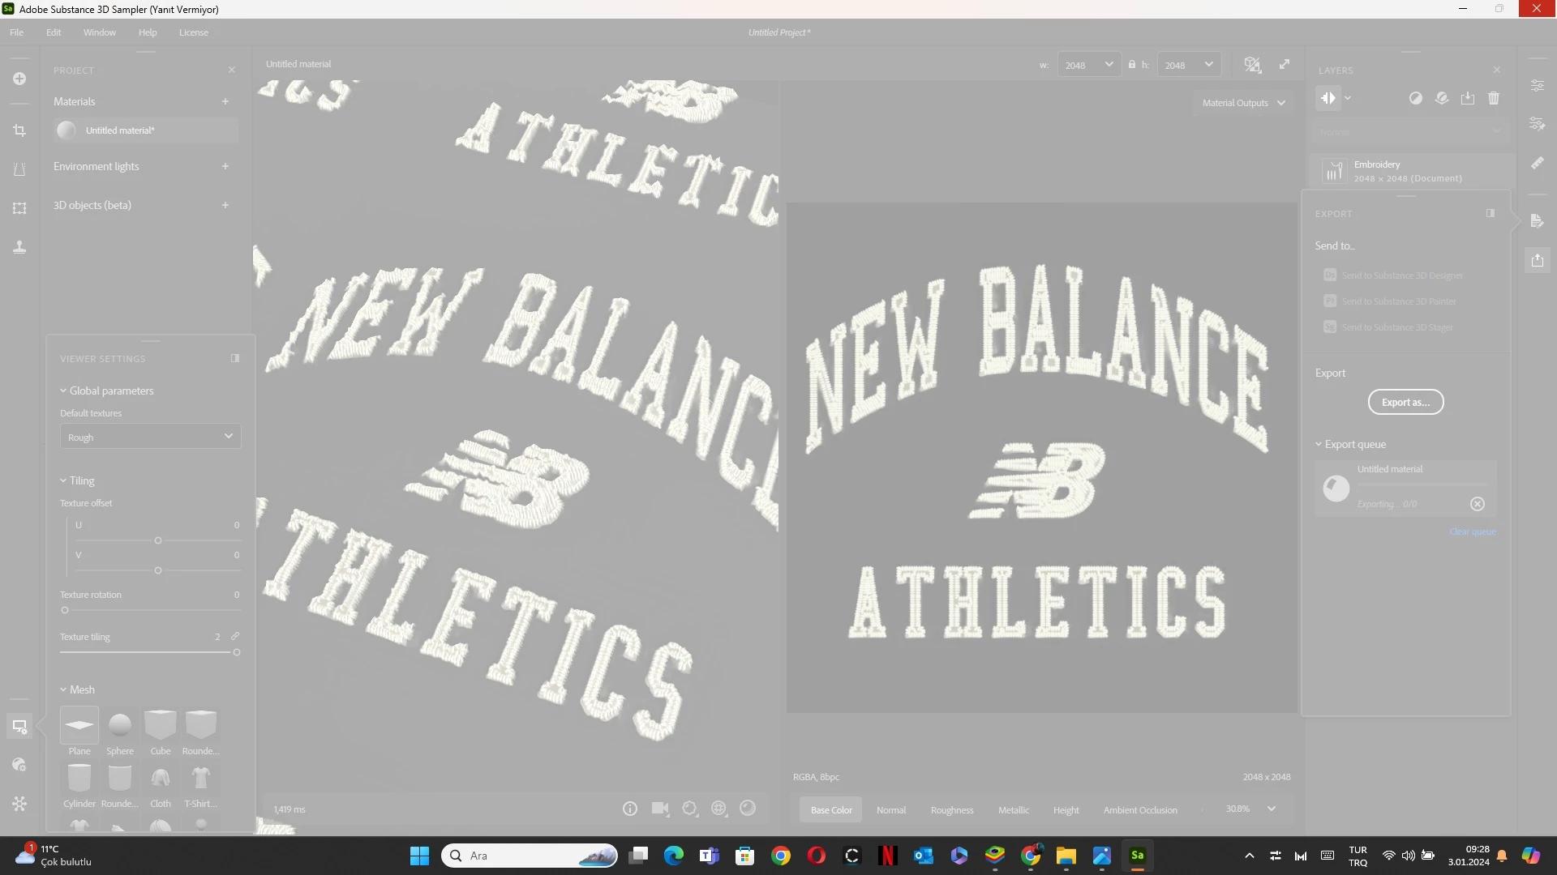The height and width of the screenshot is (875, 1557).
Task: Collapse the Export queue section
Action: pyautogui.click(x=1319, y=444)
